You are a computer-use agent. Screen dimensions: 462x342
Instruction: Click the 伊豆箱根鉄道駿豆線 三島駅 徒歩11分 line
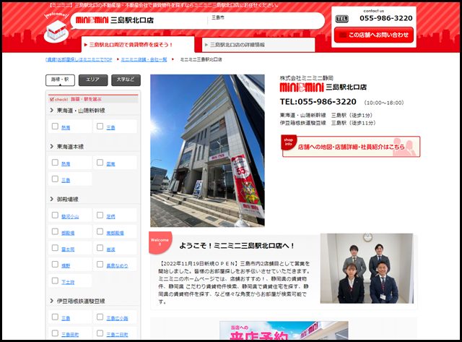point(328,123)
